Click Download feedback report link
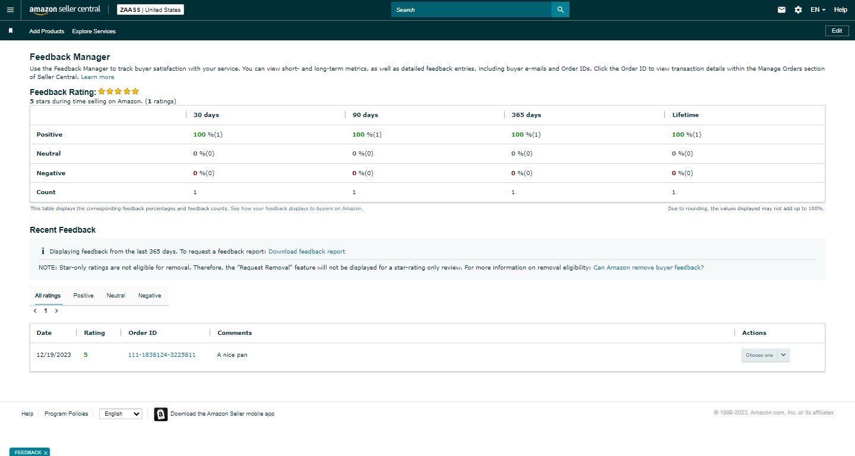Viewport: 855px width, 456px height. [x=306, y=252]
